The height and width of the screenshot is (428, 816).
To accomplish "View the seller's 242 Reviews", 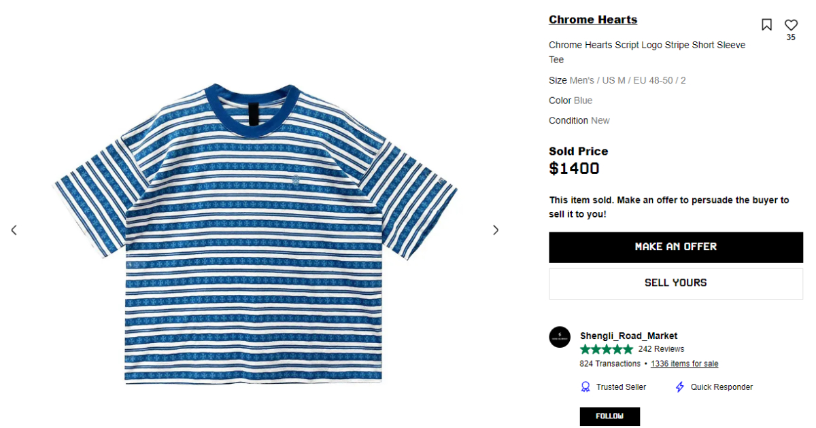I will point(661,349).
